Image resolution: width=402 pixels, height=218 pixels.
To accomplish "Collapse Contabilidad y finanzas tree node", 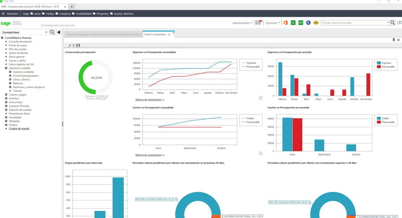I will [2, 37].
